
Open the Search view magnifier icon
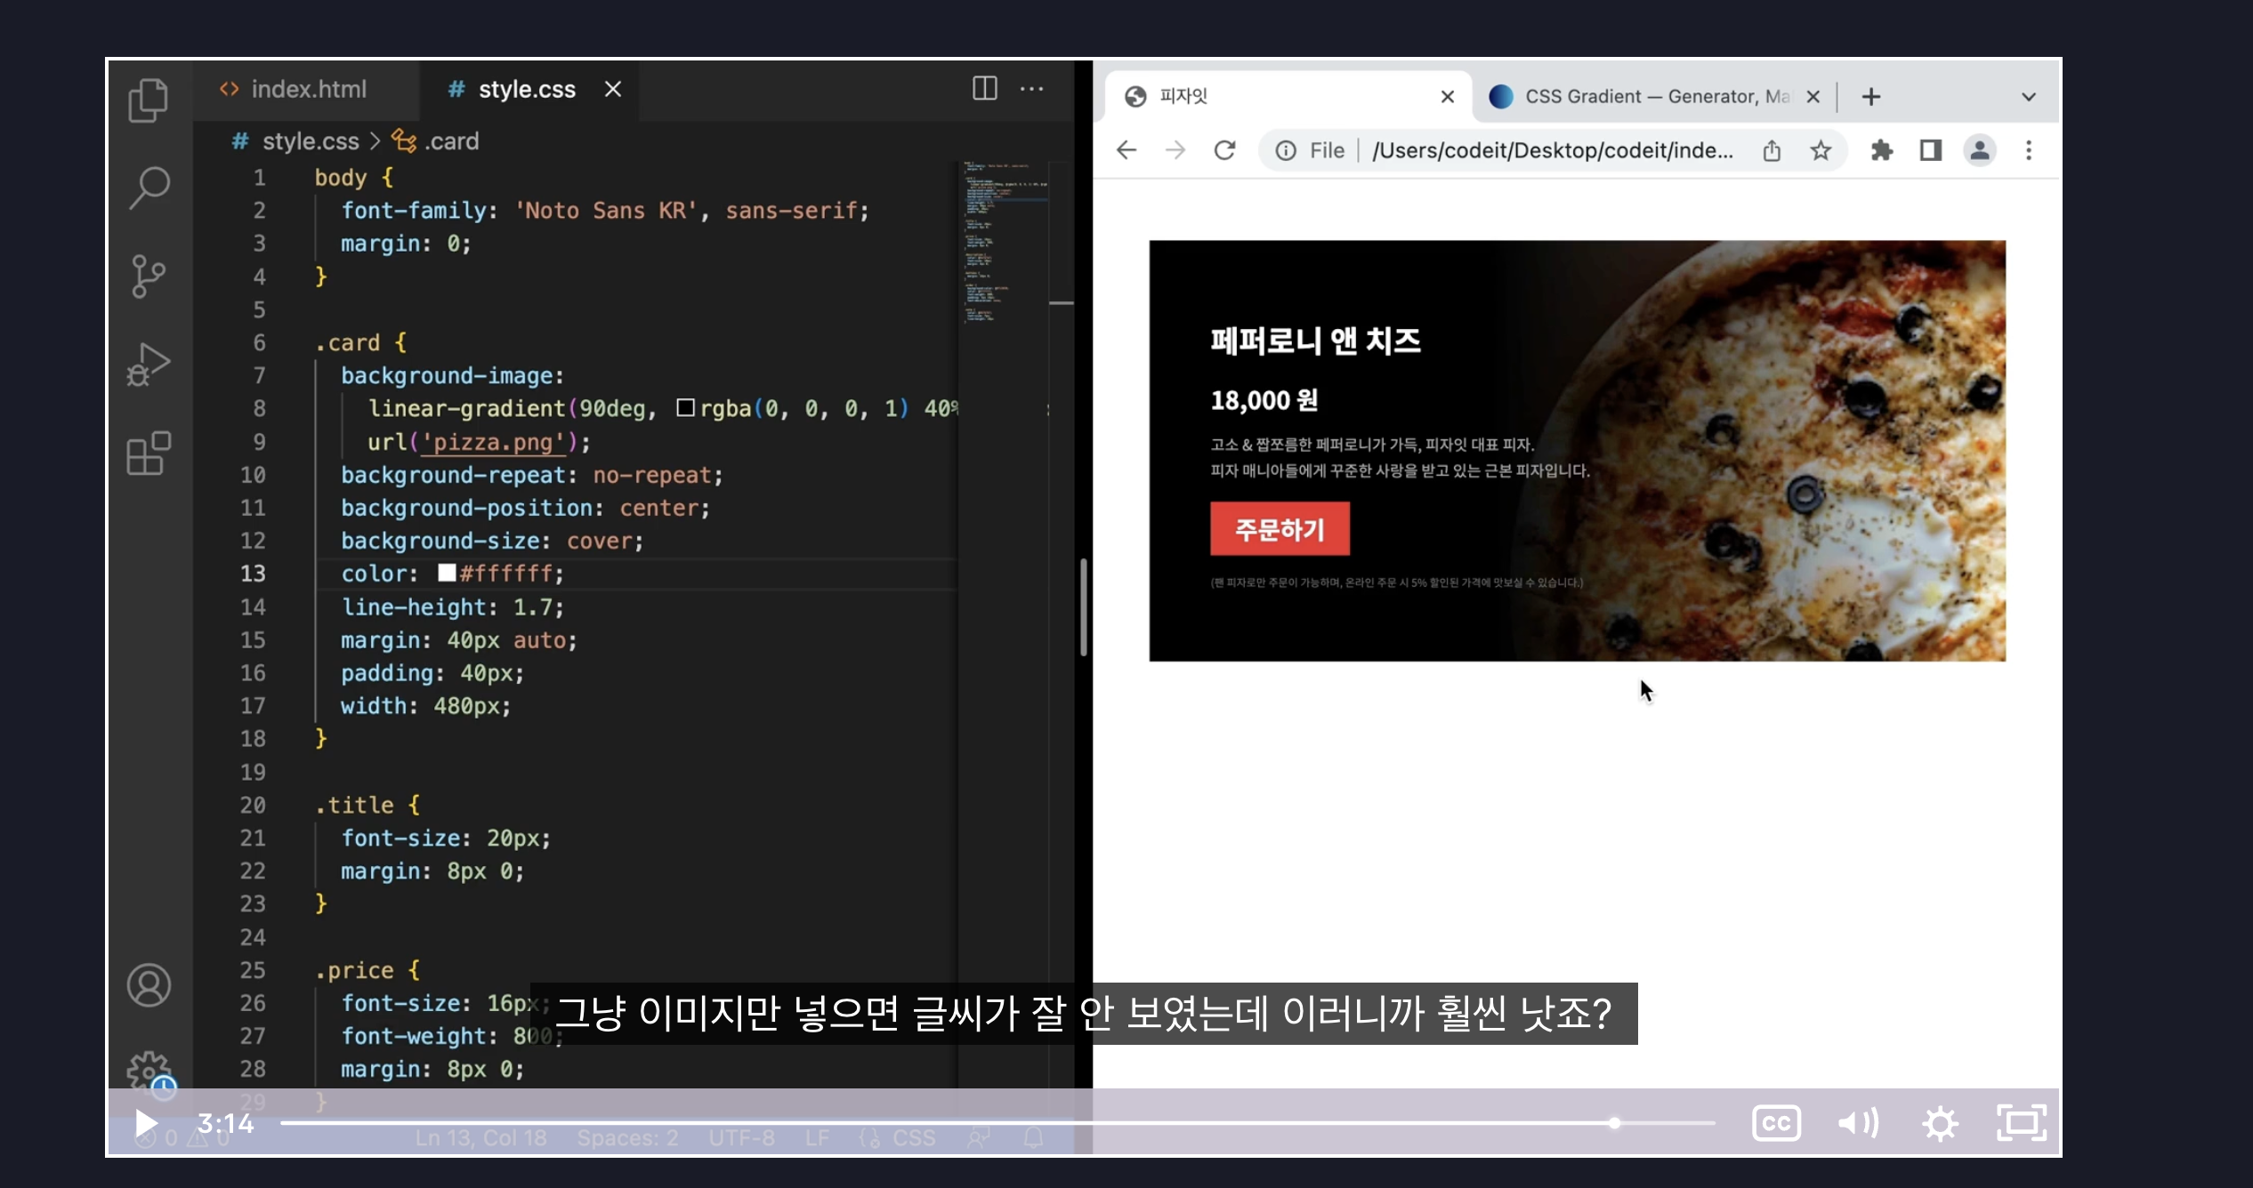pyautogui.click(x=149, y=188)
